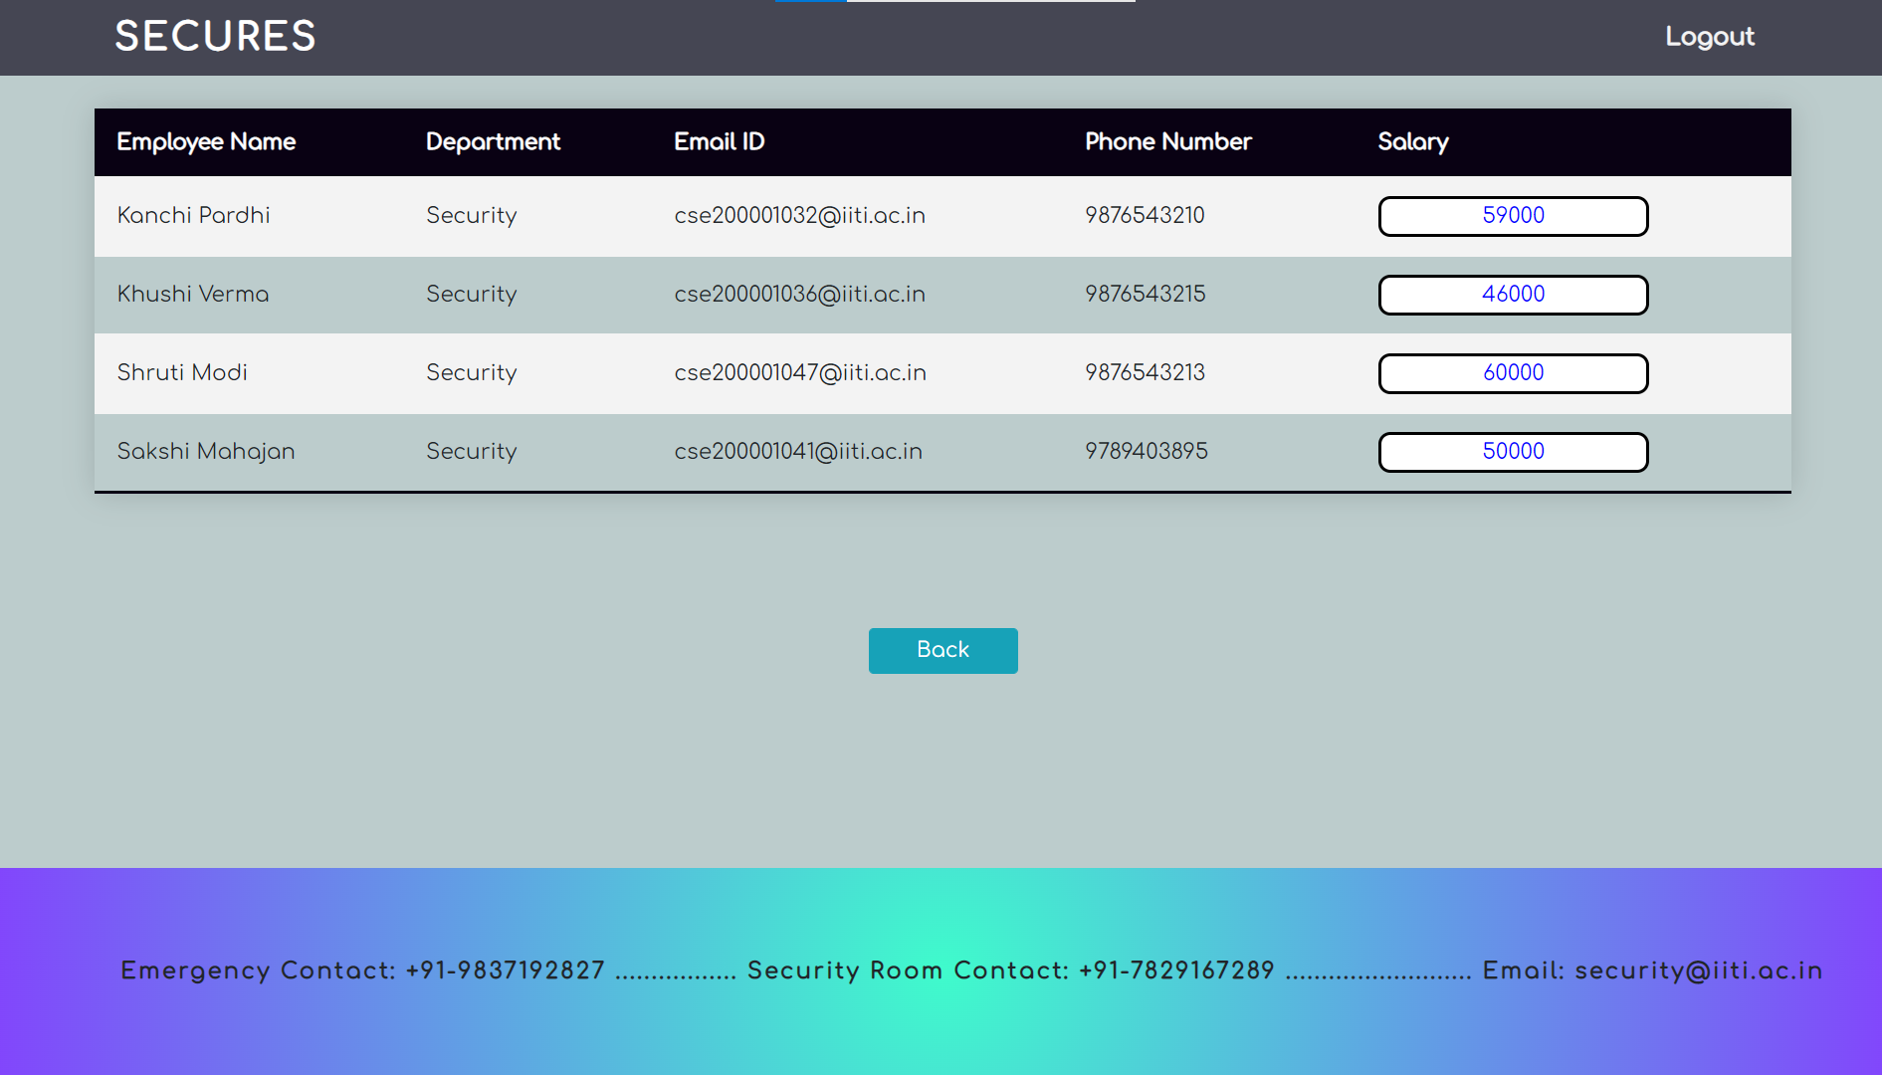Screen dimensions: 1882x1075
Task: Click the Salary column header
Action: tap(1412, 142)
